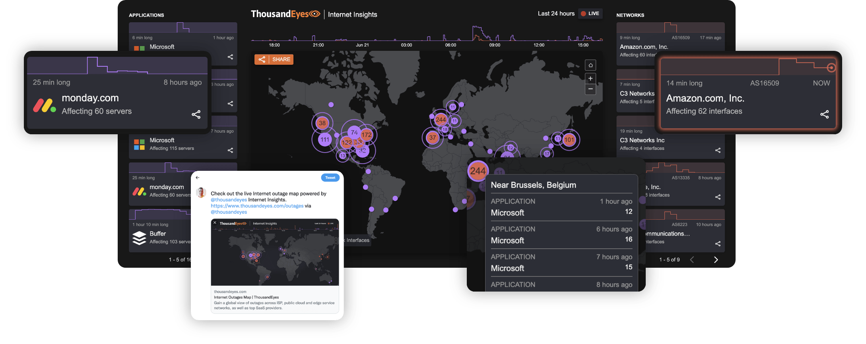Share the Microsoft 115 servers outage
The width and height of the screenshot is (866, 344).
tap(230, 150)
